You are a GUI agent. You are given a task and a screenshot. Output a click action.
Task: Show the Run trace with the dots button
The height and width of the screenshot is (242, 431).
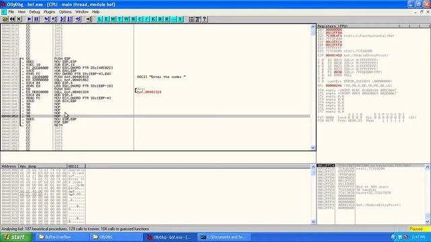(174, 19)
